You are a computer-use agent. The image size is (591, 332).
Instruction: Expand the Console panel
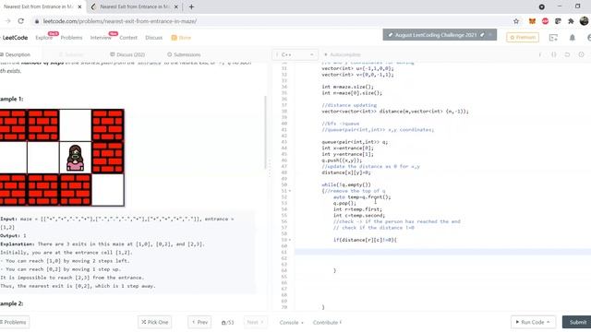click(291, 322)
